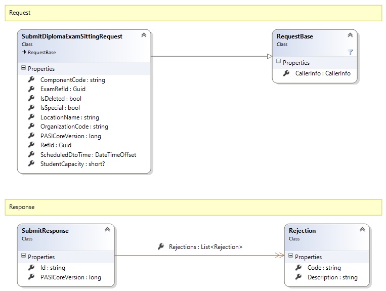This screenshot has height=291, width=386.
Task: Click wrench icon beside Id property
Action: [31, 268]
